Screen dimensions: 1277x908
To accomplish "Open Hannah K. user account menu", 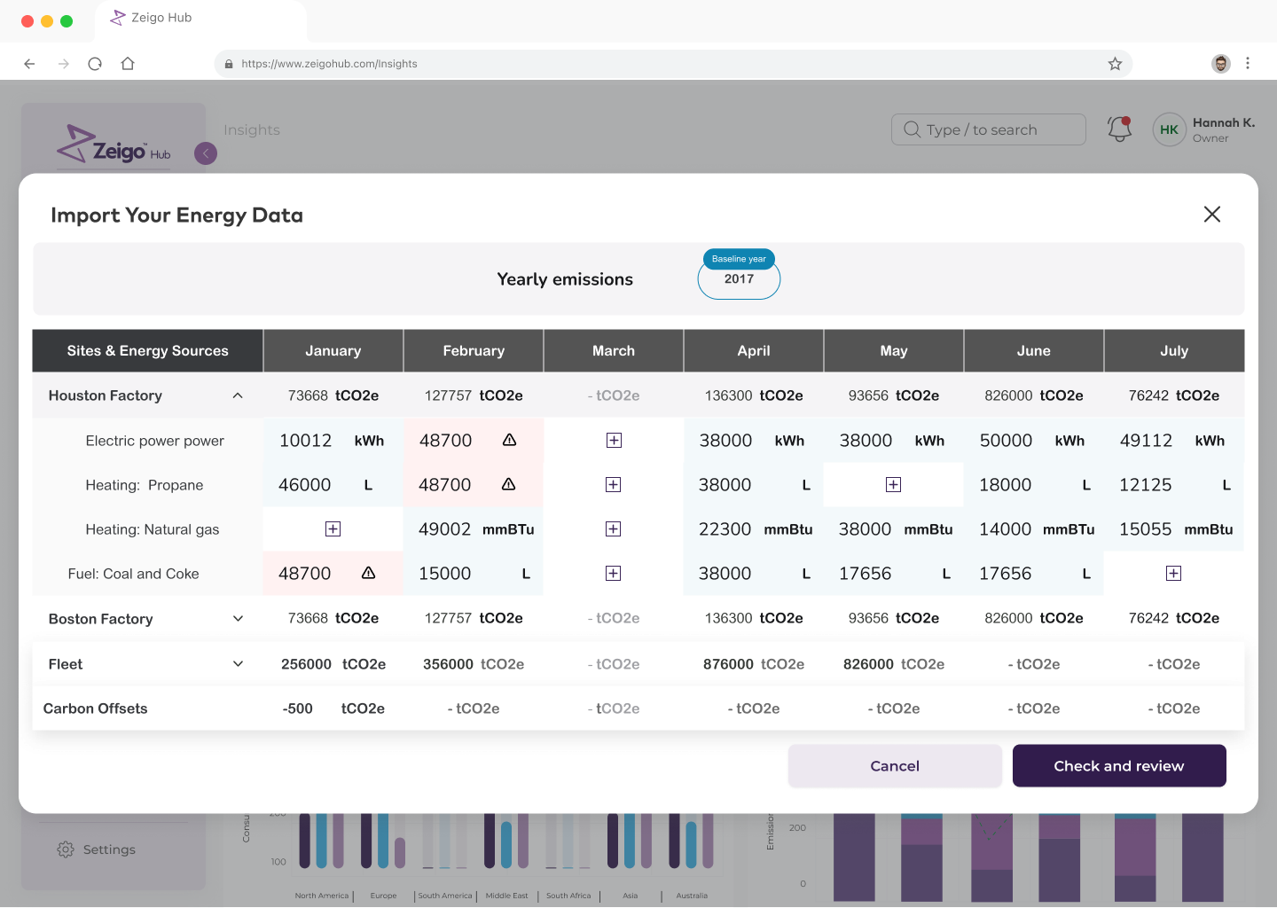I will point(1203,129).
